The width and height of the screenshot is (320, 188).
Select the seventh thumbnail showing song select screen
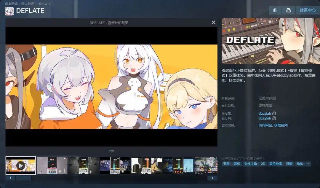pyautogui.click(x=206, y=165)
